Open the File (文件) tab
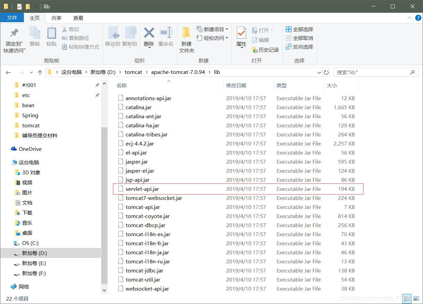Screen dimensions: 423x304 12,18
